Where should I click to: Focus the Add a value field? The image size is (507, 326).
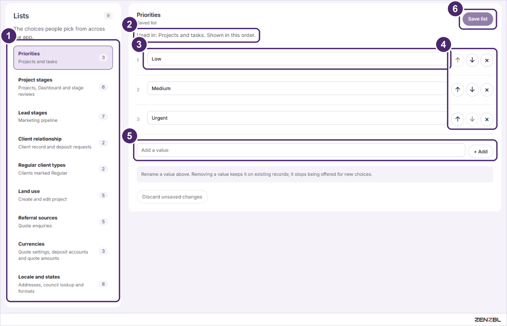click(301, 150)
